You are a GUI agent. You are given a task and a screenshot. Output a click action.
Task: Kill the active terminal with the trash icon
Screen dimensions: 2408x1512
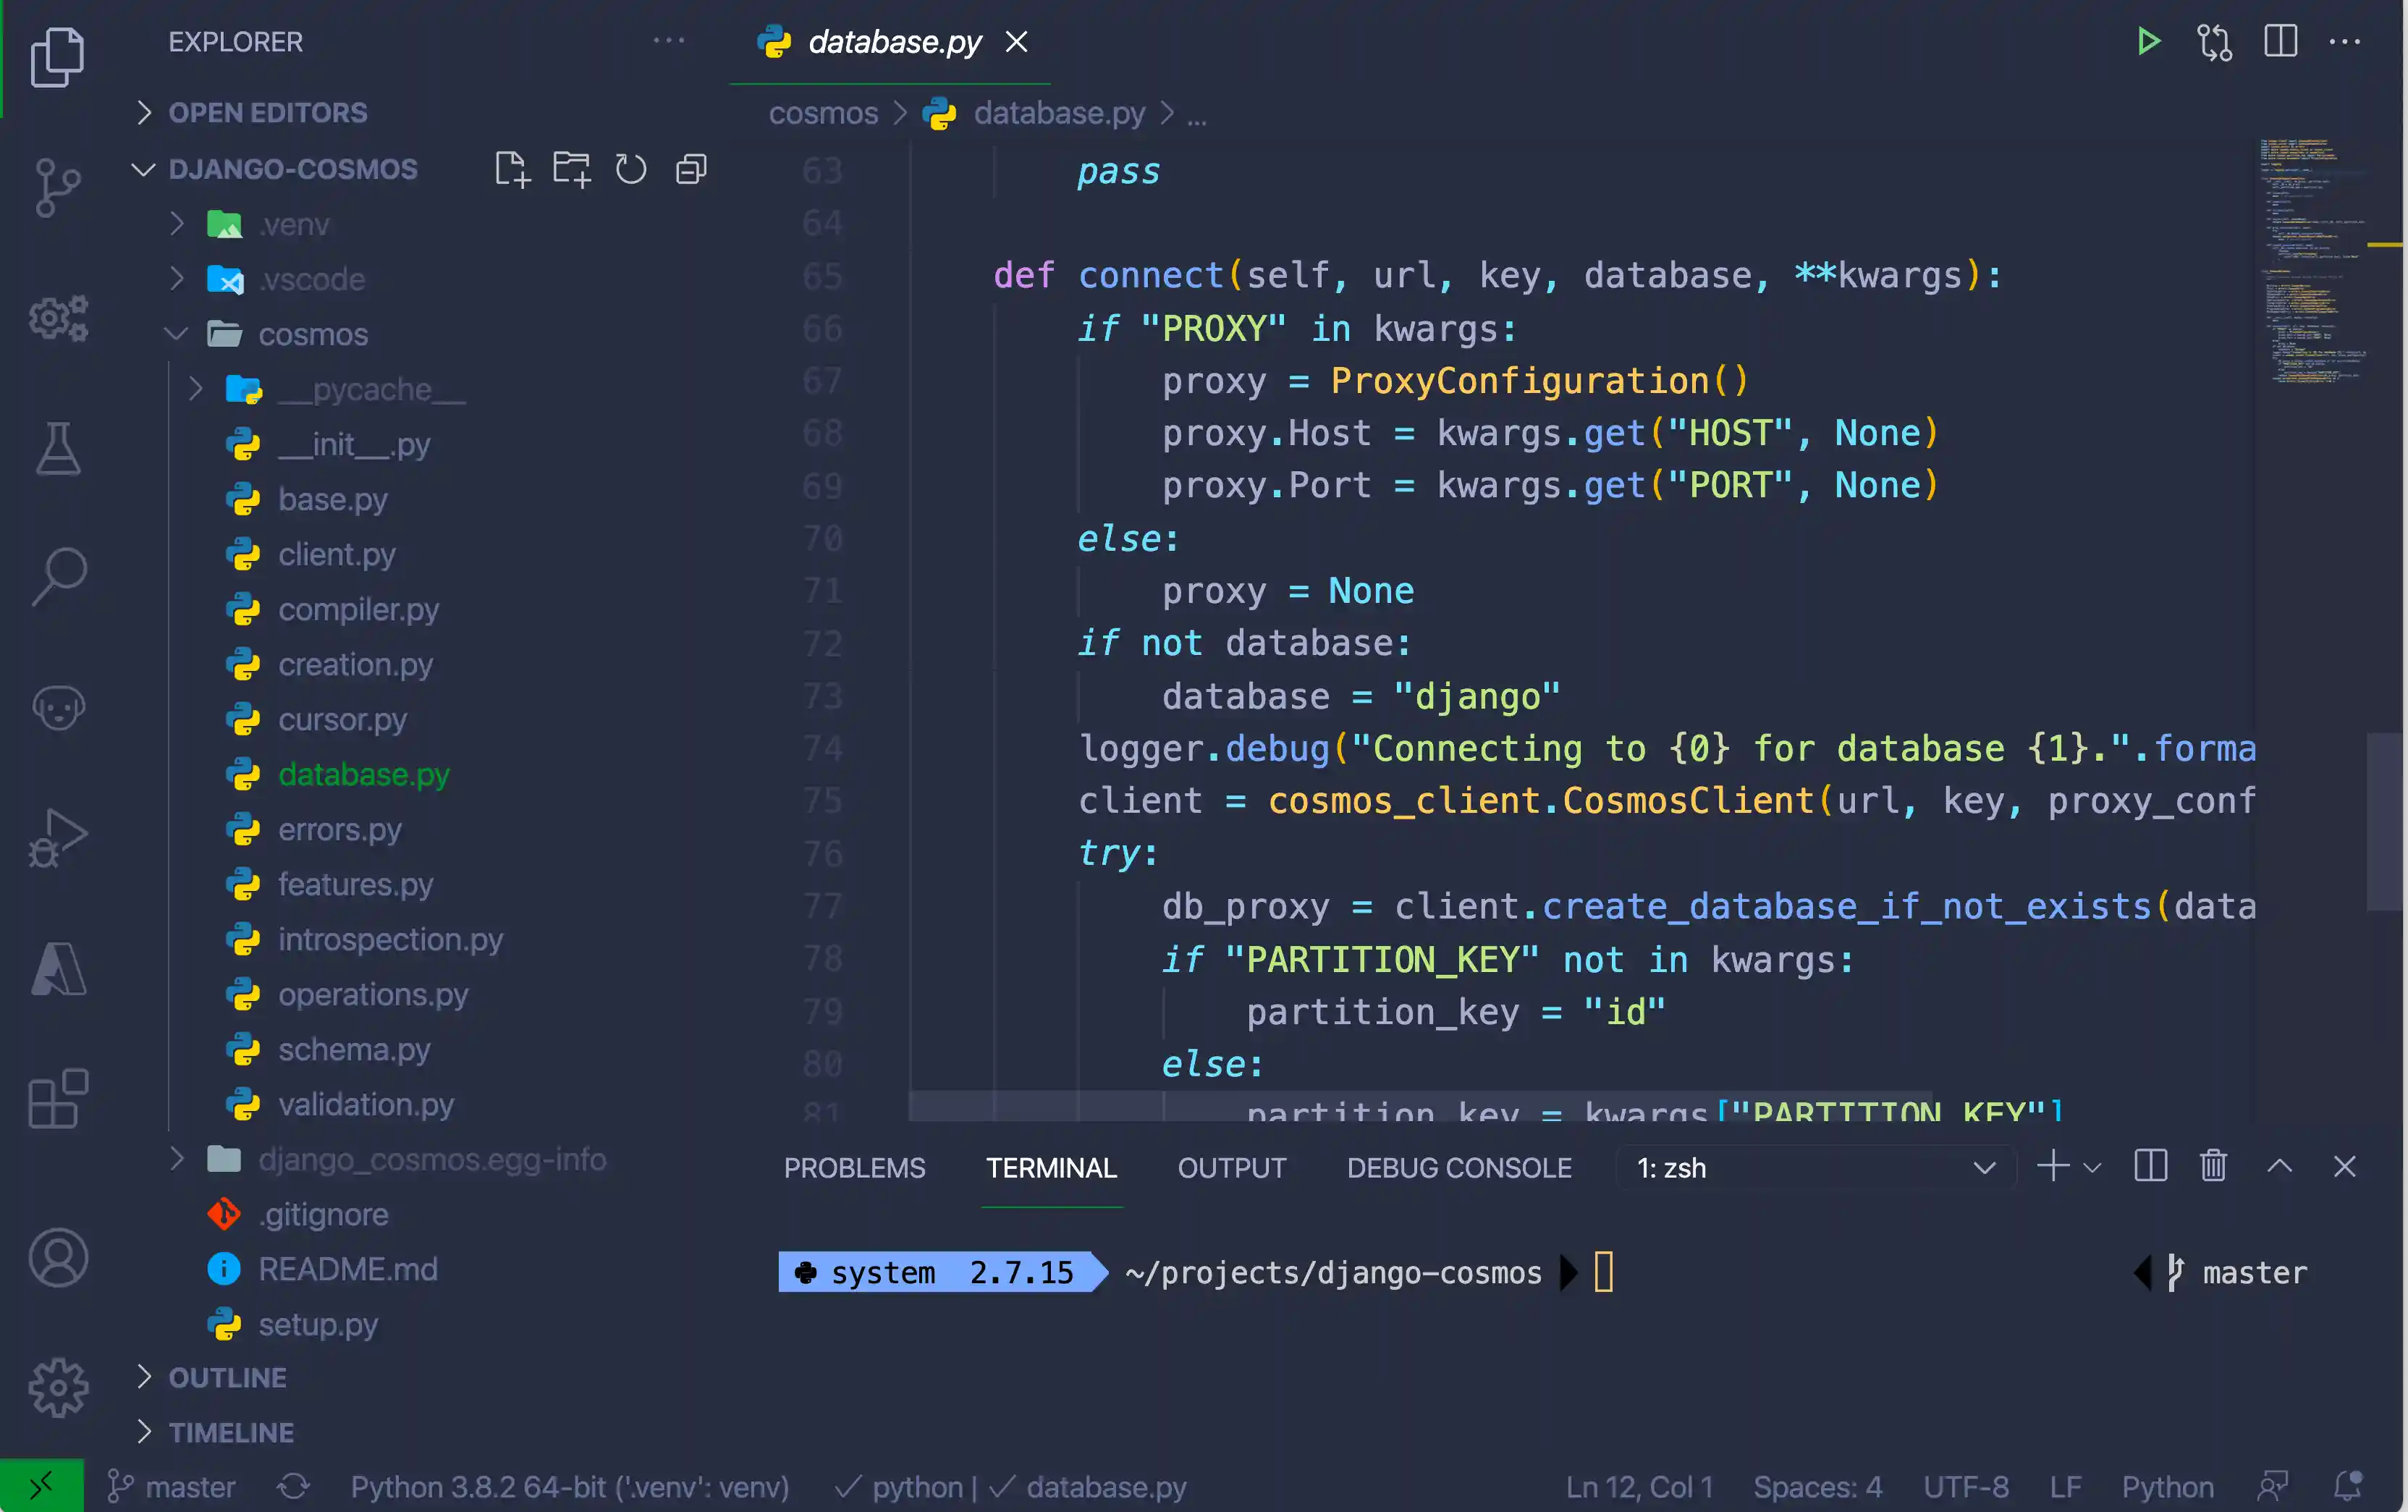click(2213, 1166)
